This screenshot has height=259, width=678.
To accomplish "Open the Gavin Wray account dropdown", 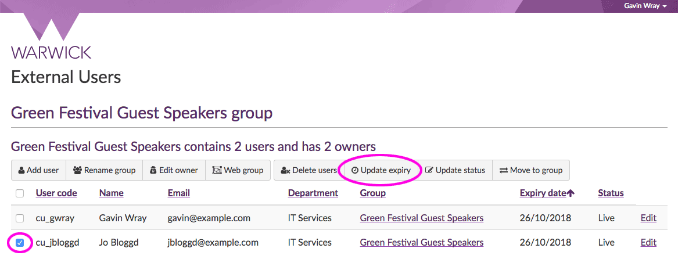I will pyautogui.click(x=645, y=6).
